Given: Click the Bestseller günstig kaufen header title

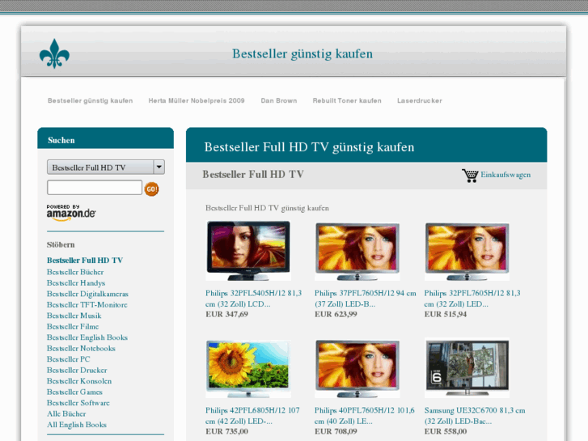Looking at the screenshot, I should tap(302, 53).
